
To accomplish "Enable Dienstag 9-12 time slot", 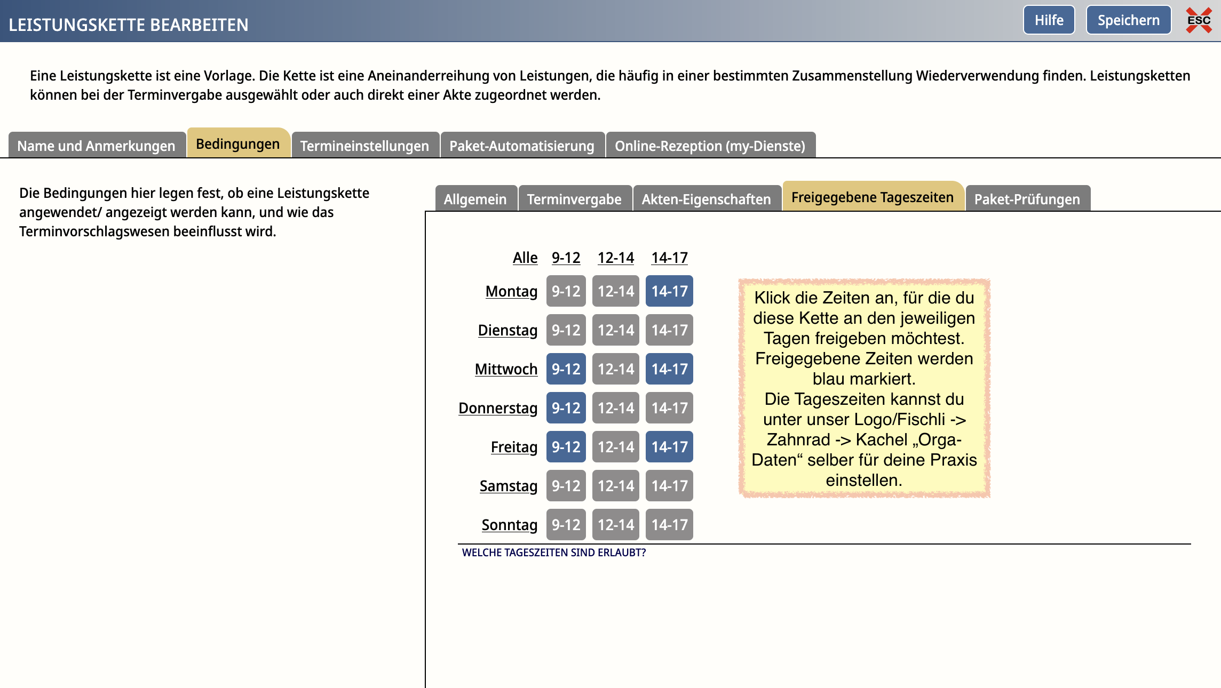I will pyautogui.click(x=566, y=330).
